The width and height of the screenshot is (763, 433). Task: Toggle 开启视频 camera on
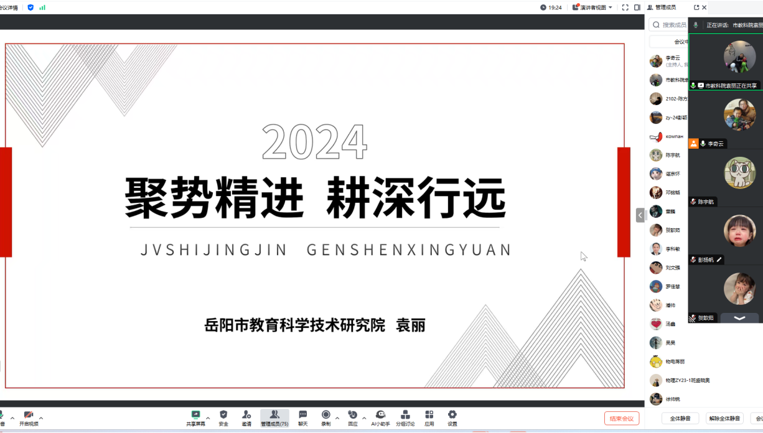point(28,415)
